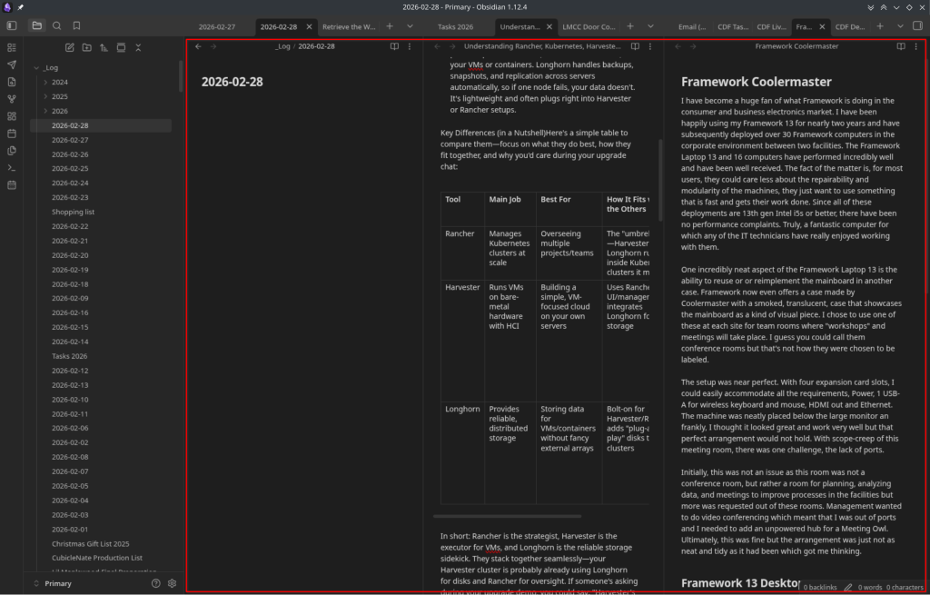
Task: Click the table's horizontal scrollbar
Action: [508, 516]
